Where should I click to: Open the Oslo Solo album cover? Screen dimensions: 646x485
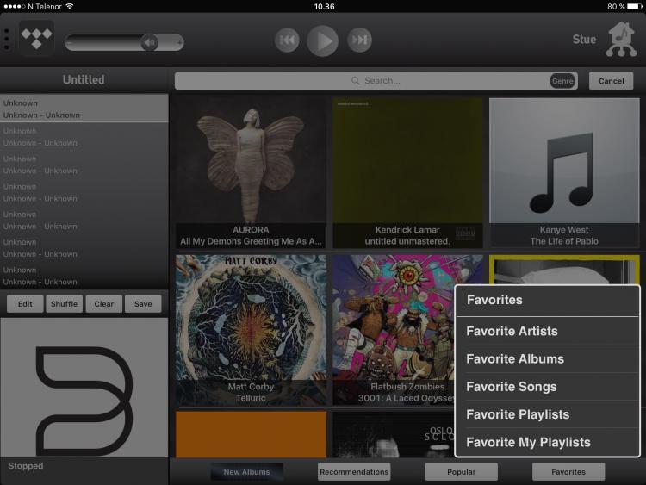coord(394,434)
